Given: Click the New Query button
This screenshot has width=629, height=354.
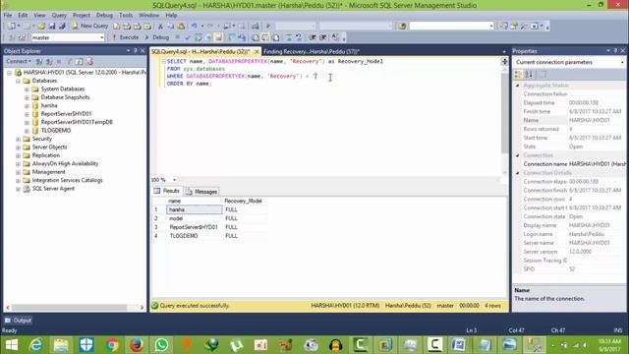Looking at the screenshot, I should (x=89, y=26).
